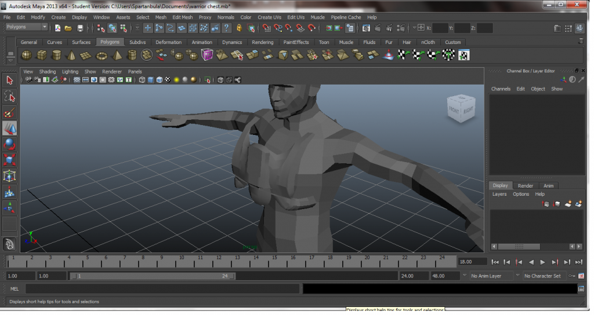The image size is (594, 315).
Task: Select the Rotate tool in the toolbox
Action: 9,144
